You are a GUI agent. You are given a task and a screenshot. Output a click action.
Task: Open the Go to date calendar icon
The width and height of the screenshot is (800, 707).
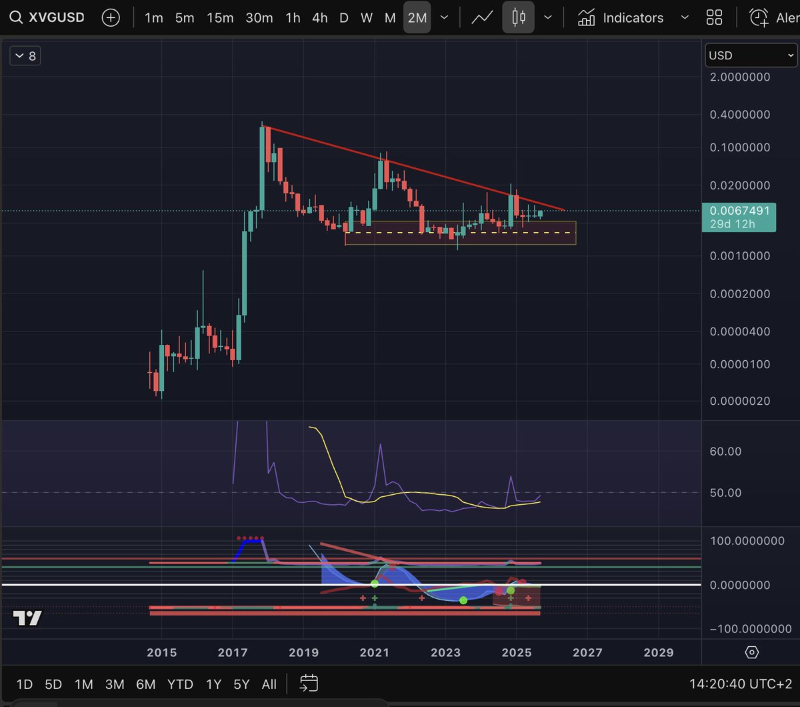click(x=308, y=684)
